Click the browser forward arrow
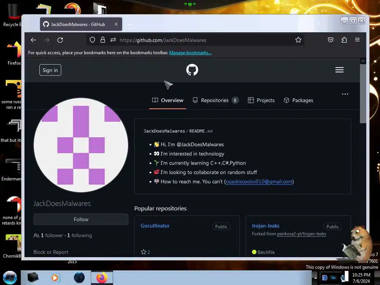 47,40
